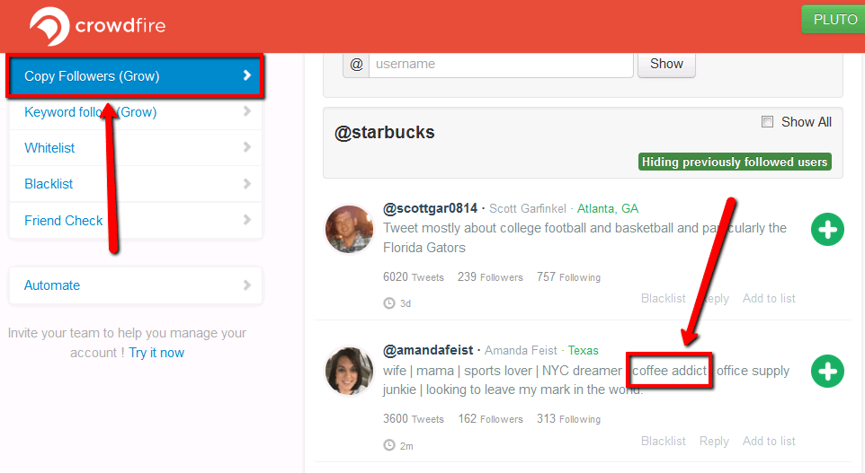
Task: Click Blacklist under @amandafeist
Action: 663,441
